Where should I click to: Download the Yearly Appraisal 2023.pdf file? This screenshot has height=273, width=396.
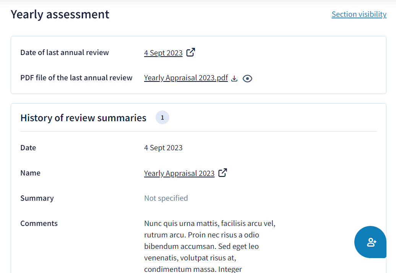[x=234, y=78]
